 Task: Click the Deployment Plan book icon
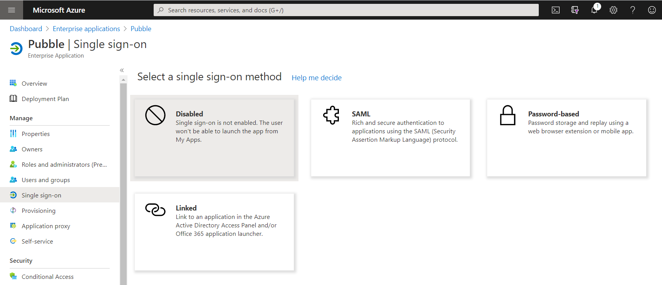pyautogui.click(x=13, y=98)
